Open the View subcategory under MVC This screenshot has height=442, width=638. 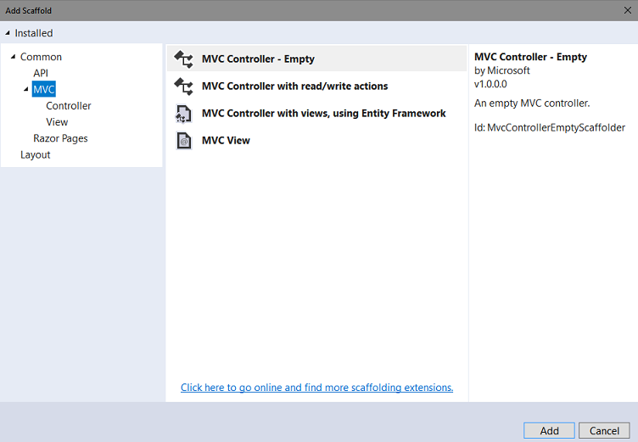57,122
